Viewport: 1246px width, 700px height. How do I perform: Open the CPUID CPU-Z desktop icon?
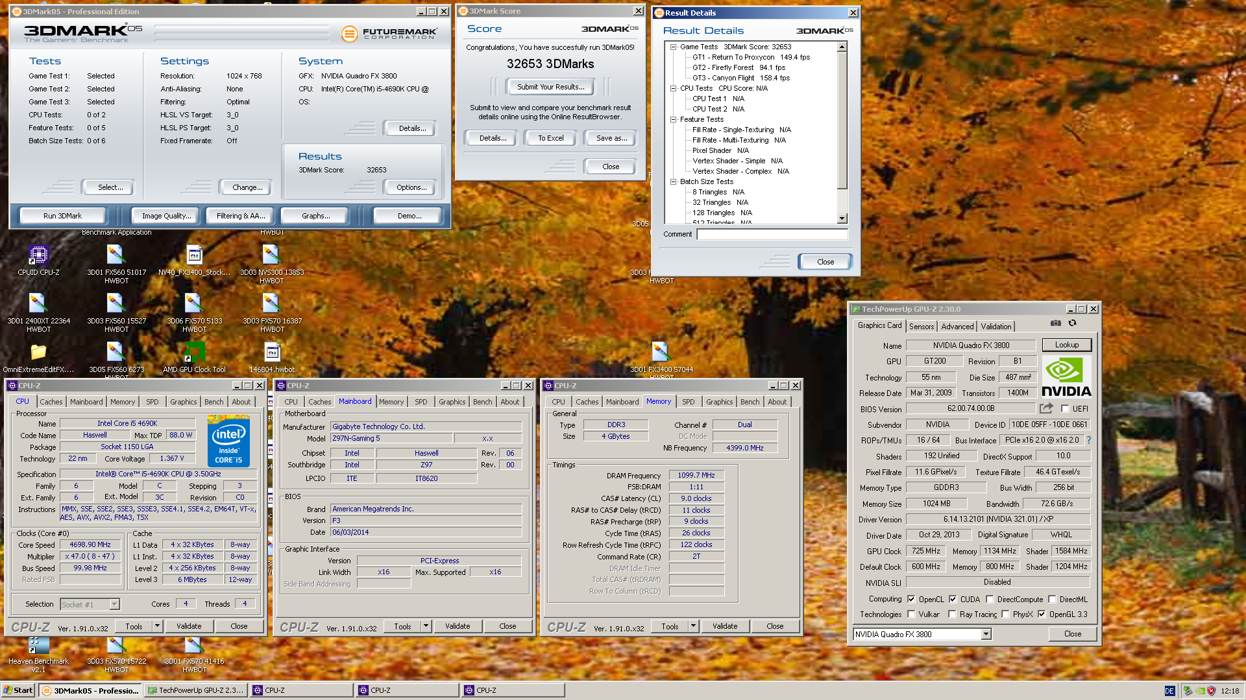pyautogui.click(x=38, y=261)
